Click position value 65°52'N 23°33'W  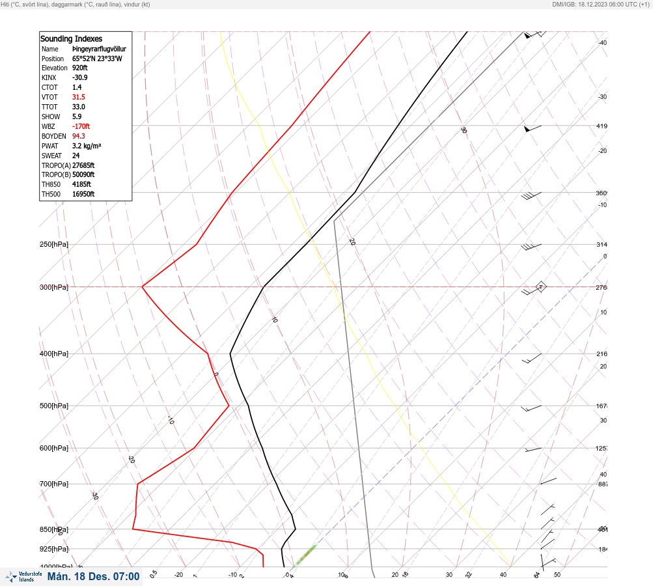pos(97,59)
